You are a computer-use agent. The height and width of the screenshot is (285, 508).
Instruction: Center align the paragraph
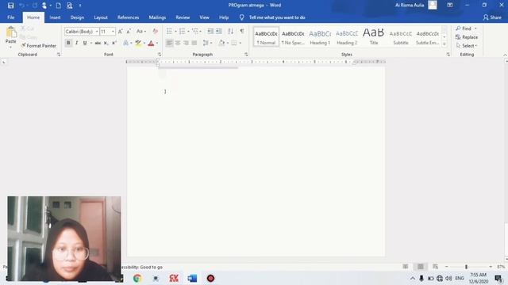pos(178,43)
